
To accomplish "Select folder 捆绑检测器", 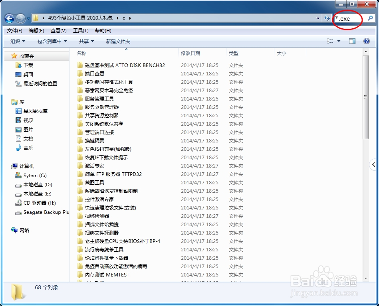I will 97,216.
